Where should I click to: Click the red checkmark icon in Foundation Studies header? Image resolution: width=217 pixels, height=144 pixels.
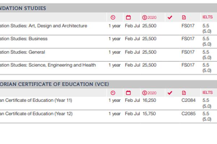tap(170, 17)
